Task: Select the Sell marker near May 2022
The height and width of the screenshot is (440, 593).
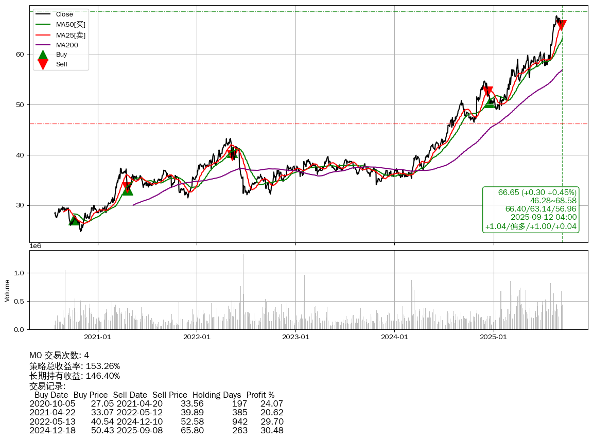Action: 233,153
